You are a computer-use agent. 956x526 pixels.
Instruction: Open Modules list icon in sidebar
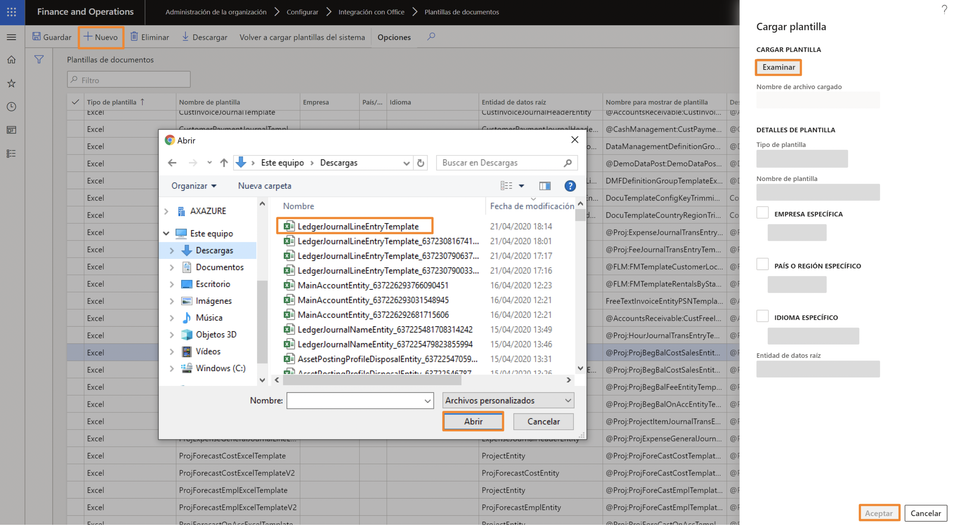pyautogui.click(x=12, y=154)
